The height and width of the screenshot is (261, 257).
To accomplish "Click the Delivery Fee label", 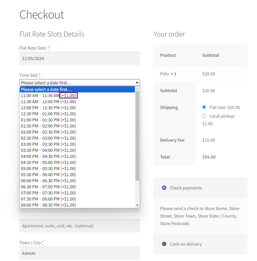I will 172,140.
